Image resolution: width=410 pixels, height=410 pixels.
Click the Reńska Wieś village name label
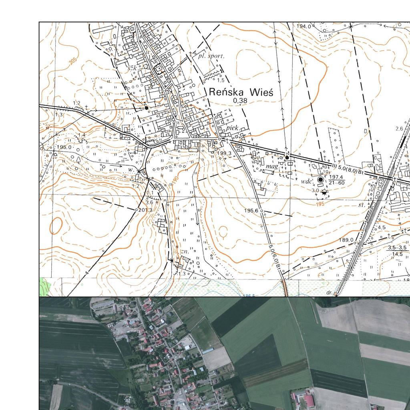pos(241,92)
